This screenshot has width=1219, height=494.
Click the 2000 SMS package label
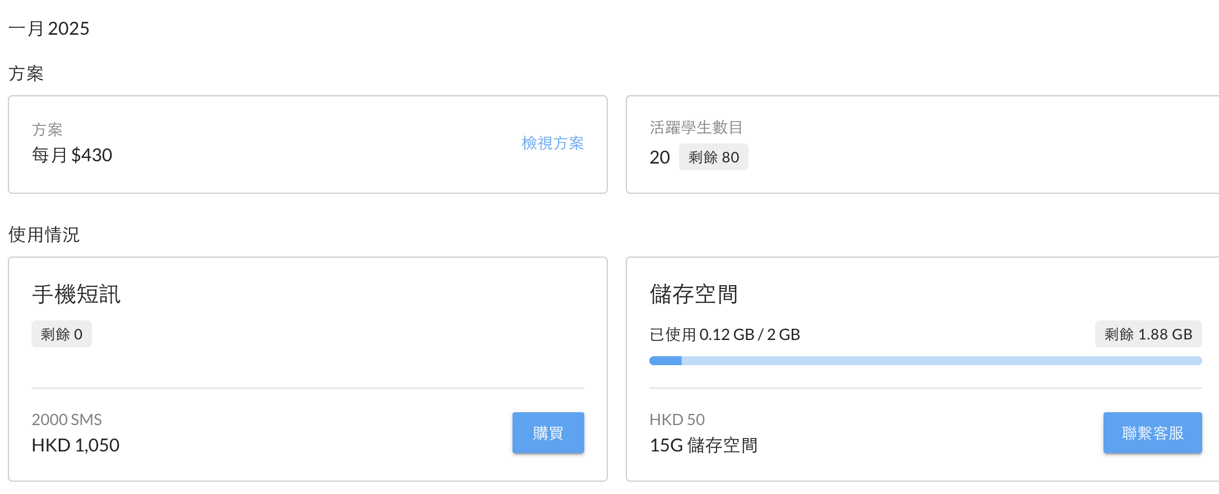pyautogui.click(x=67, y=420)
